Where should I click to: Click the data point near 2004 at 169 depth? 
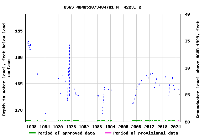(133, 104)
